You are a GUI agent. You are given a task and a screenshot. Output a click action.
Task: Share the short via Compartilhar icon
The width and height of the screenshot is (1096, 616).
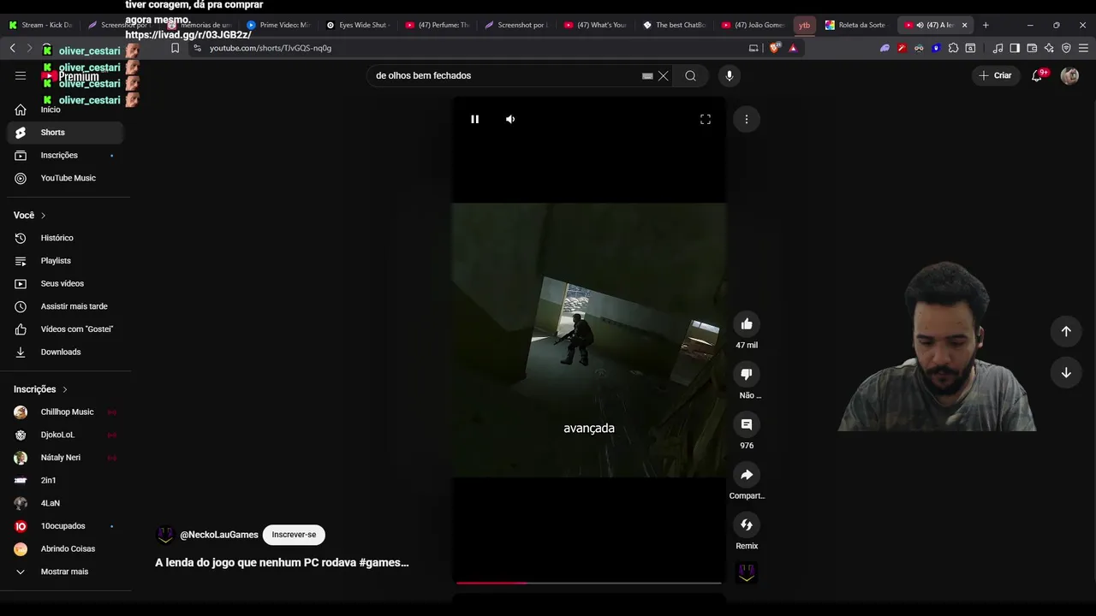(x=747, y=475)
